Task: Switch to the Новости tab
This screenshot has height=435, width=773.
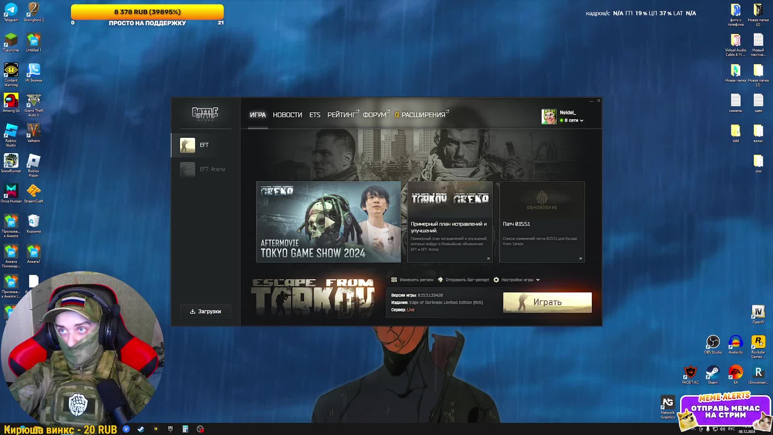Action: pyautogui.click(x=287, y=115)
